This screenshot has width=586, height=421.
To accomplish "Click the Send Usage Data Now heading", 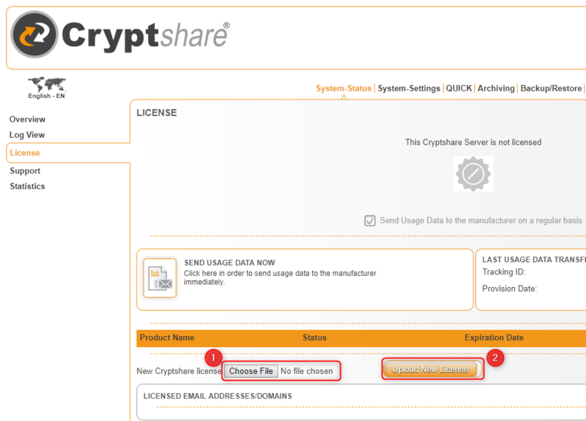I will (229, 263).
